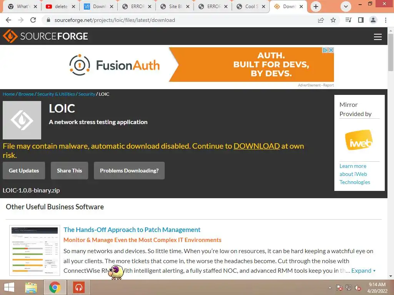This screenshot has width=394, height=295.
Task: Click the Home breadcrumb link
Action: 9,94
